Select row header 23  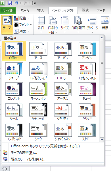5,169
